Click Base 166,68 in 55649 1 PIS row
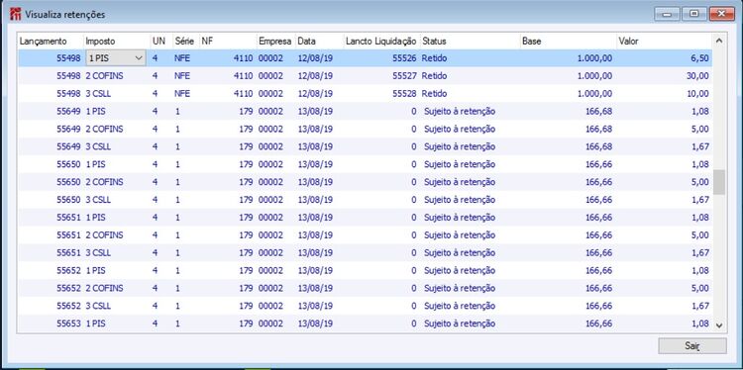Image resolution: width=743 pixels, height=370 pixels. tap(599, 111)
